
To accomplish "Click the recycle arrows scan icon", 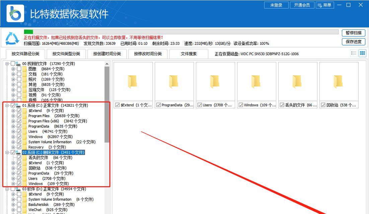I will (12, 38).
